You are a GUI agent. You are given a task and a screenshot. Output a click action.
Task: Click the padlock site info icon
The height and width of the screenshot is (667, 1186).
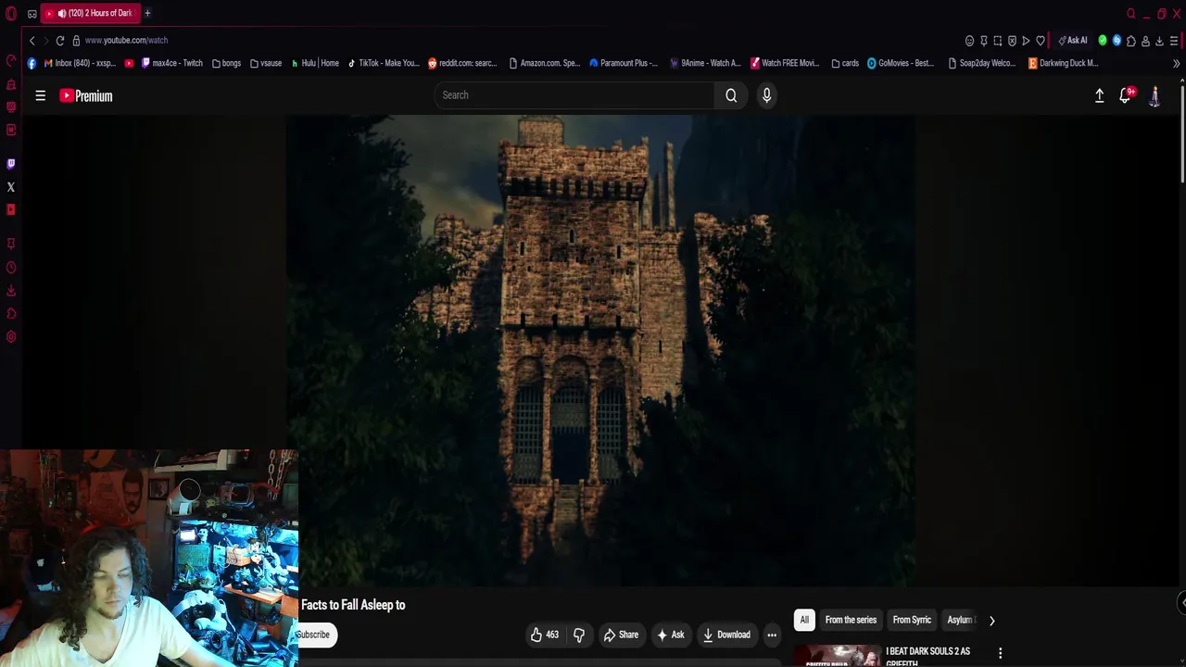pyautogui.click(x=76, y=41)
